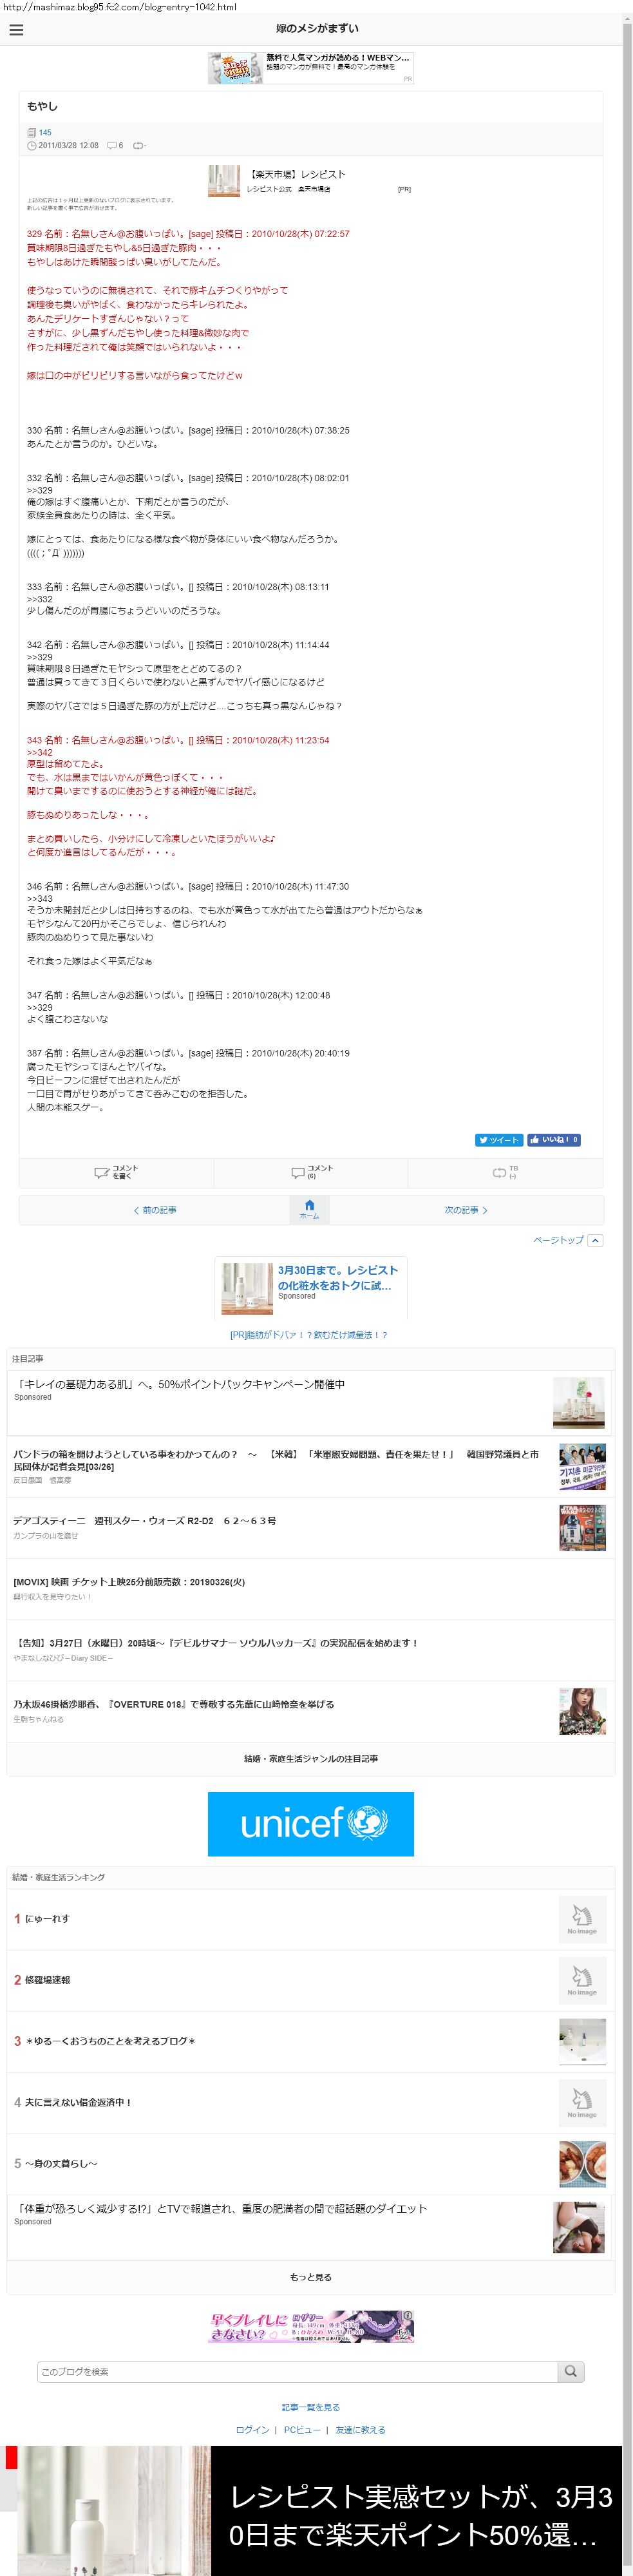Click the search magnifier button

[571, 2371]
